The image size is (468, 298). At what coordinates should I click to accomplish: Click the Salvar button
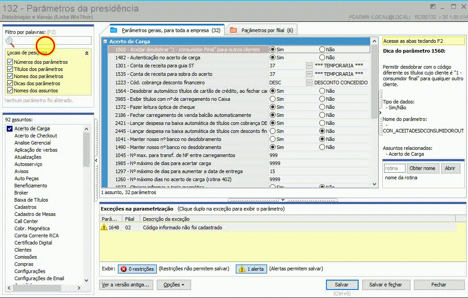coord(342,285)
